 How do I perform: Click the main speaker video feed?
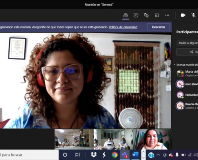86,81
